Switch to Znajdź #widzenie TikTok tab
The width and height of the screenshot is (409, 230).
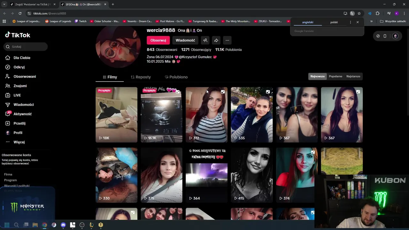pos(33,4)
